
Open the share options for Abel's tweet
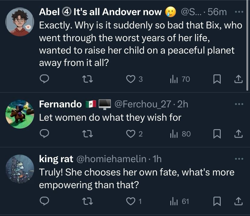238,79
